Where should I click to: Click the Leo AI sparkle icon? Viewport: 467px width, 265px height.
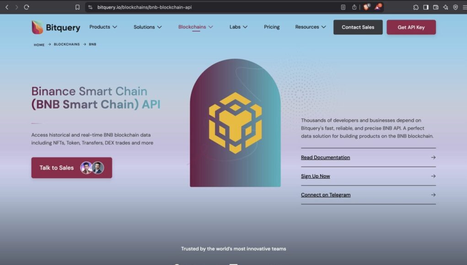(446, 7)
